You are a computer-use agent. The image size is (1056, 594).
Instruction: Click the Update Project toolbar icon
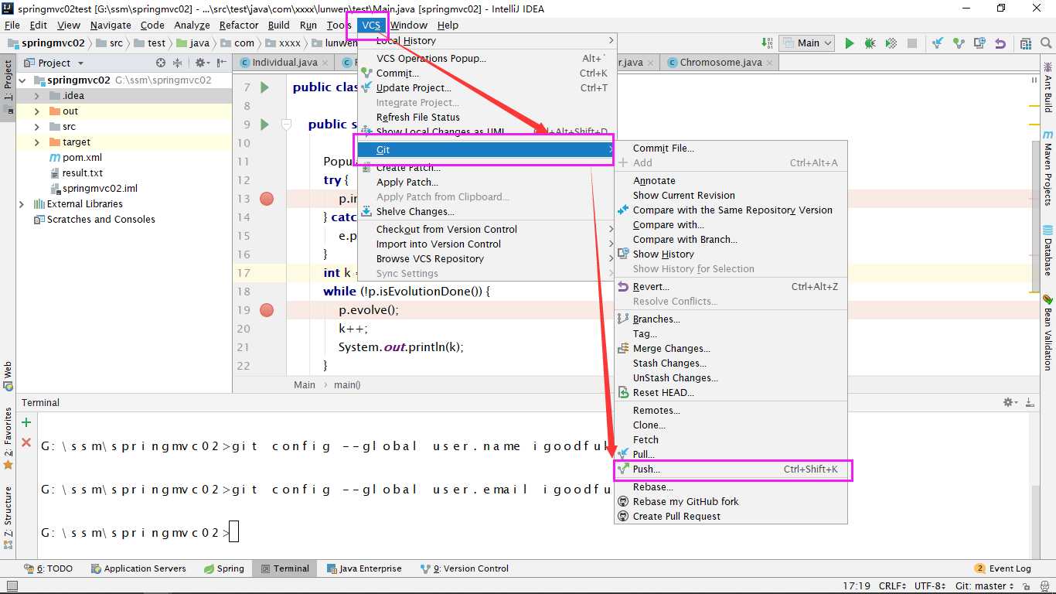pyautogui.click(x=938, y=43)
